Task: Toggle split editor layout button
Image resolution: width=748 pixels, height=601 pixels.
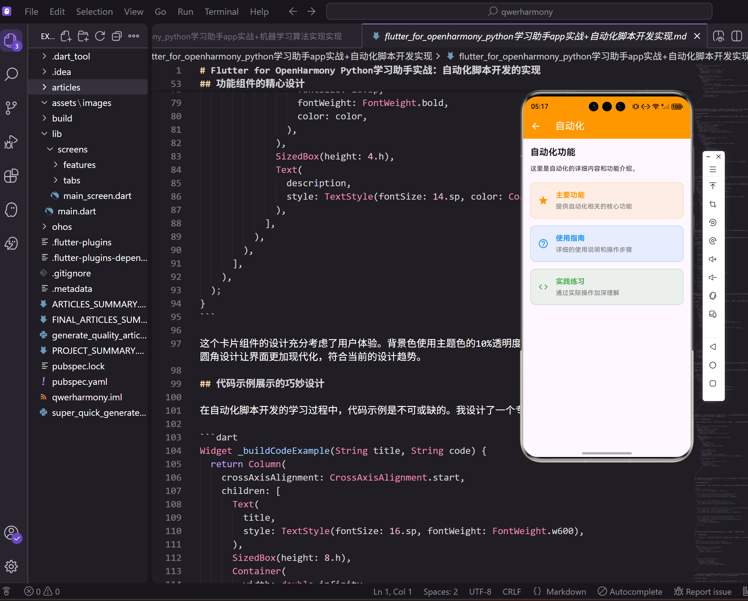Action: coord(736,36)
